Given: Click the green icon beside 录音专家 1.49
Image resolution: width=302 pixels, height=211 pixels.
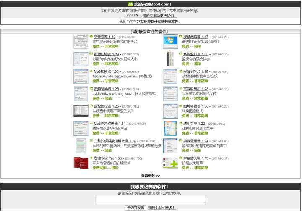Looking at the screenshot, I should coord(91,37).
